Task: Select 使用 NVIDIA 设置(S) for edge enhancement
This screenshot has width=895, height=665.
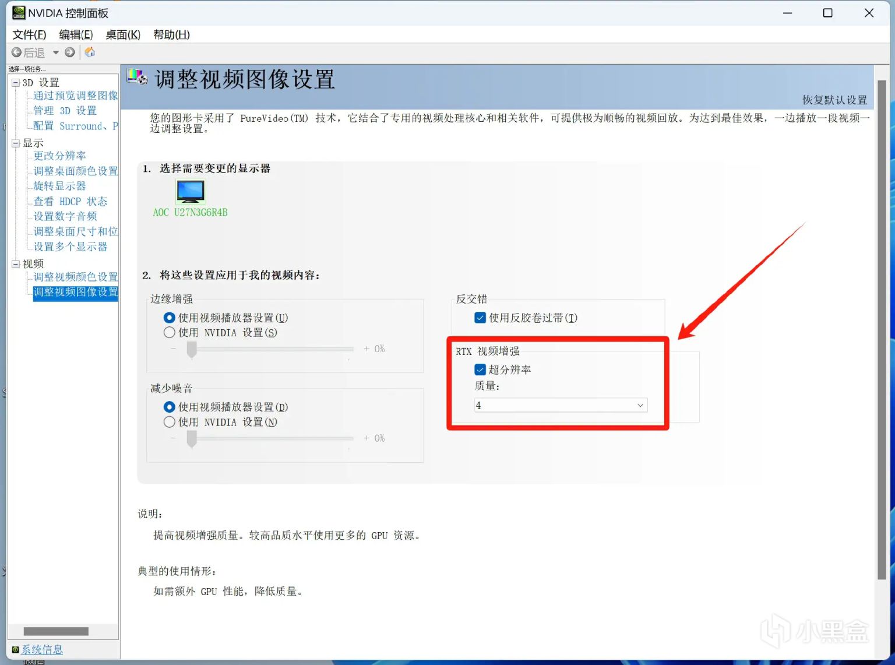Action: pos(221,333)
